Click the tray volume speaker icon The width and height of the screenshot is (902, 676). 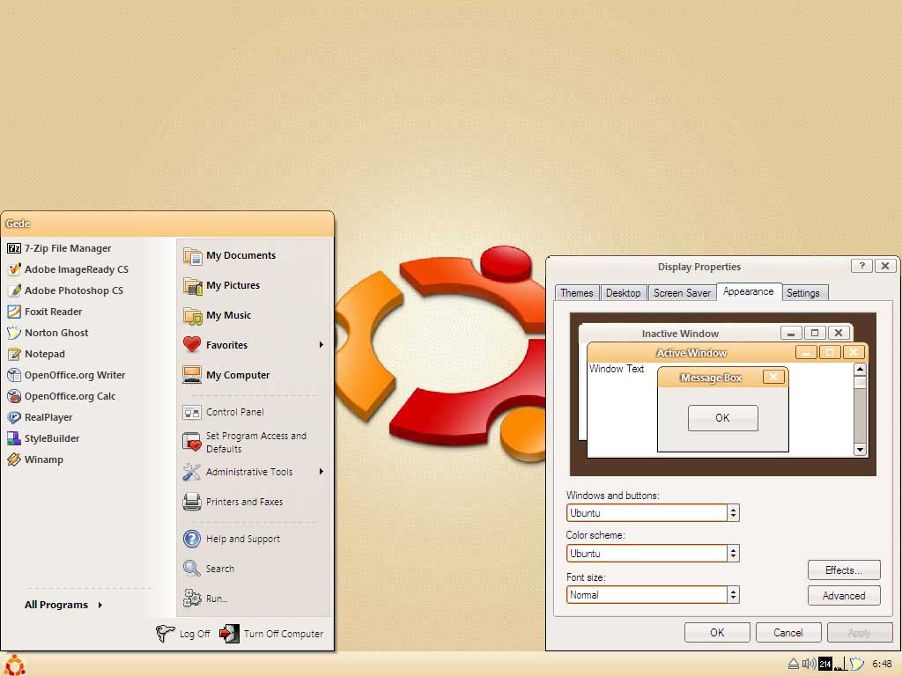(x=809, y=664)
